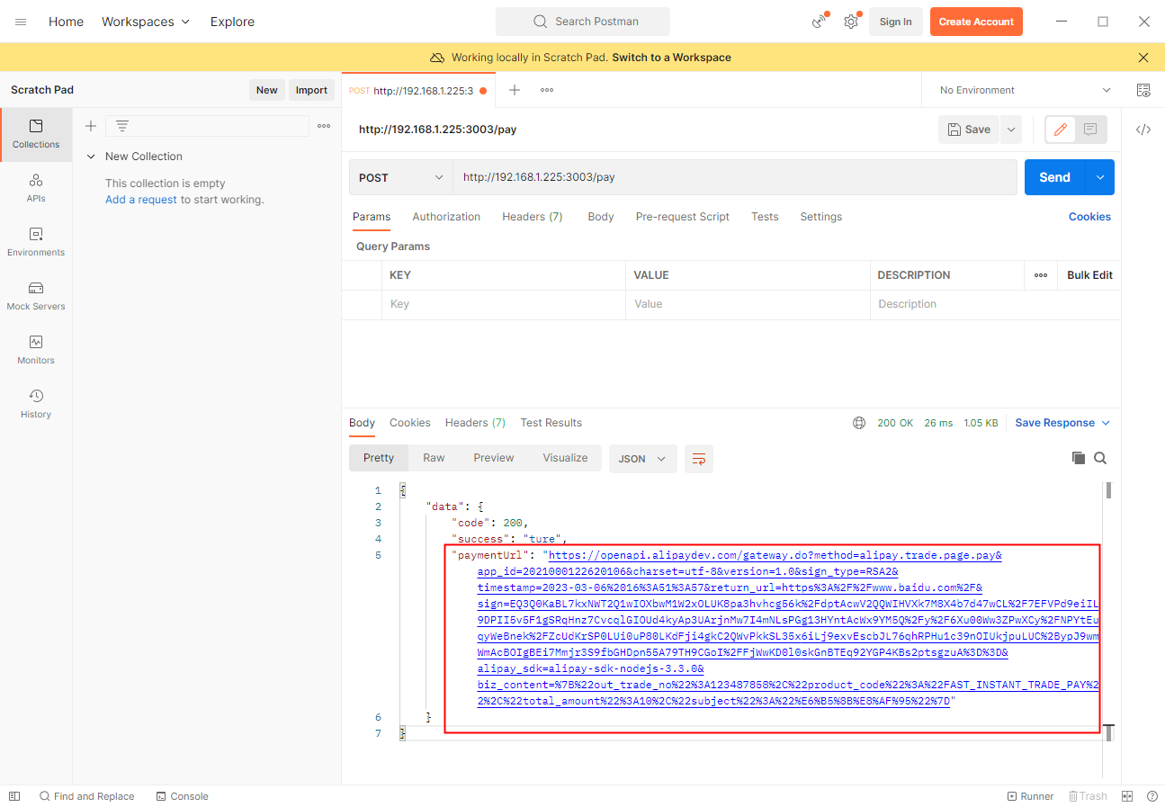The image size is (1165, 807).
Task: Open the No Environment dropdown
Action: click(x=1026, y=90)
